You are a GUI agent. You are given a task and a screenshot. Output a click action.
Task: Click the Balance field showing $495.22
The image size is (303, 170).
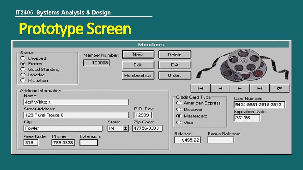[187, 140]
